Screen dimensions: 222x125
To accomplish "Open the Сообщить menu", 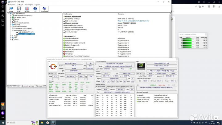I will tap(20, 5).
